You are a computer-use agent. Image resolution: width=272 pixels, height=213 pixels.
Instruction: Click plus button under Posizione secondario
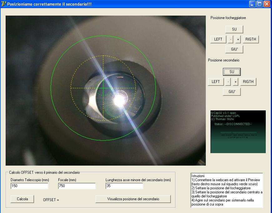click(x=235, y=82)
